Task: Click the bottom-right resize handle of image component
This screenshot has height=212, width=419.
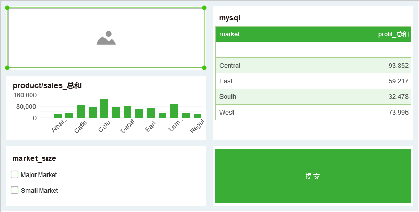Action: click(x=204, y=68)
